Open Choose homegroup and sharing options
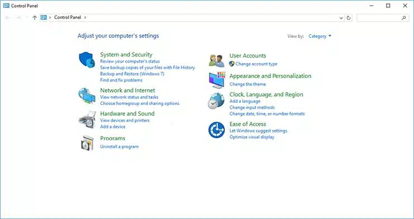The image size is (414, 219). point(140,103)
